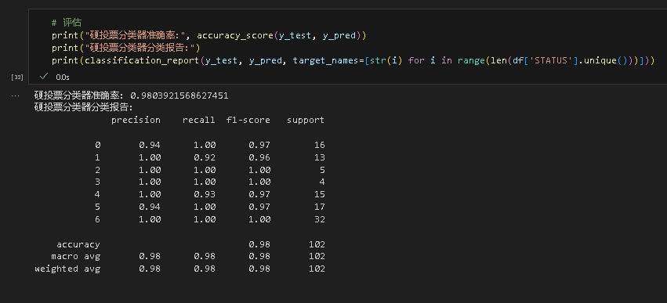Click the green execution success checkmark
This screenshot has height=303, width=667.
tap(43, 77)
